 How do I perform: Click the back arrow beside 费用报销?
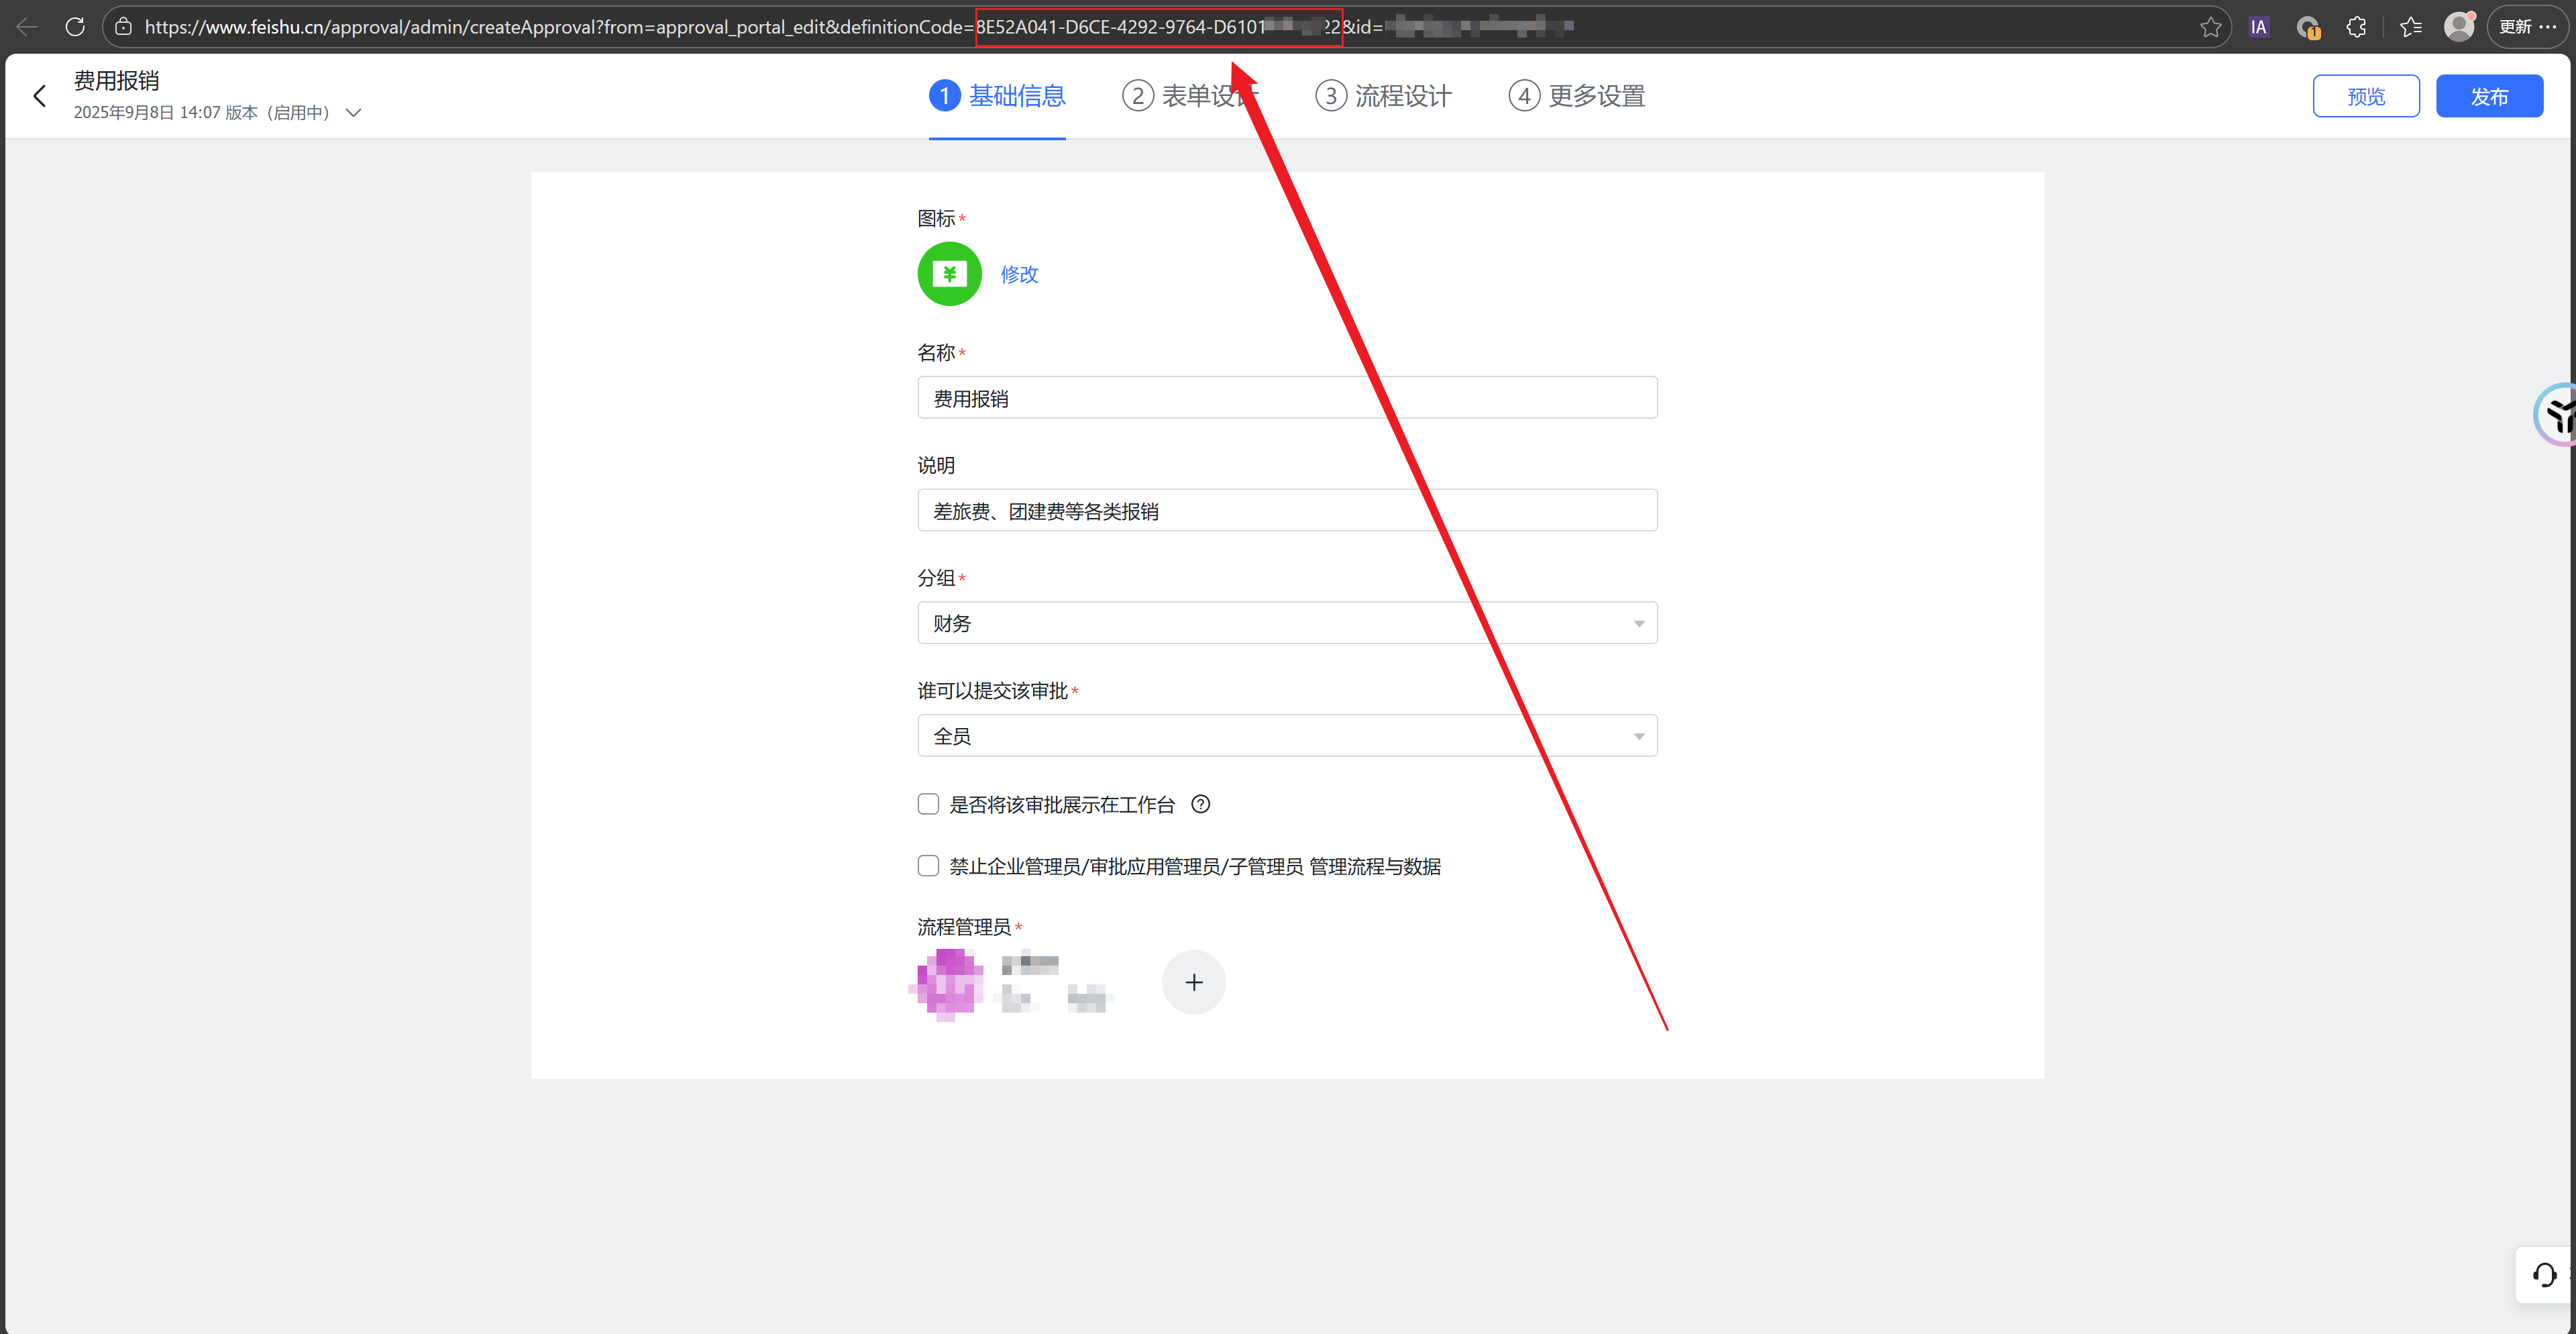point(40,96)
